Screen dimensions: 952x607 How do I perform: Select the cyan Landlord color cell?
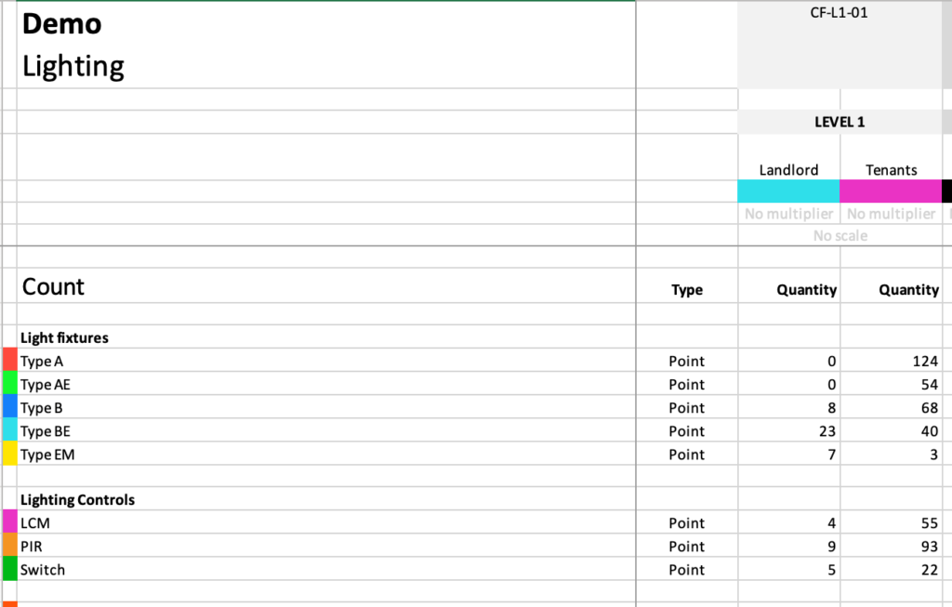(x=788, y=191)
